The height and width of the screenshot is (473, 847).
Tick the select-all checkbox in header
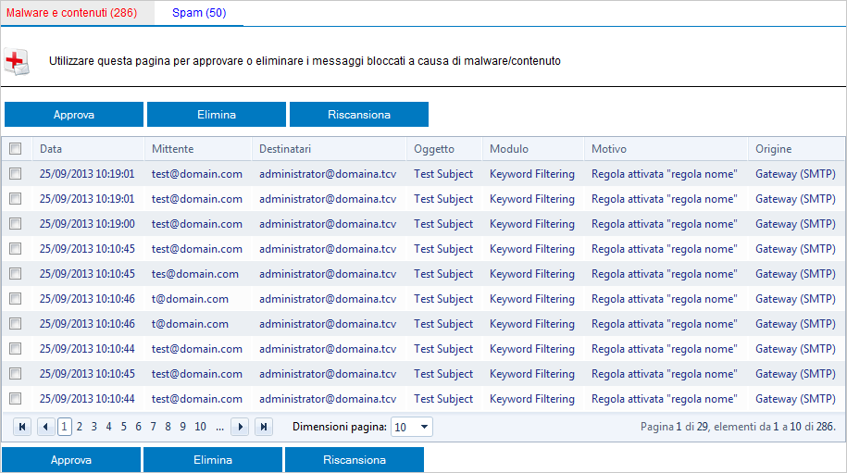[x=16, y=148]
